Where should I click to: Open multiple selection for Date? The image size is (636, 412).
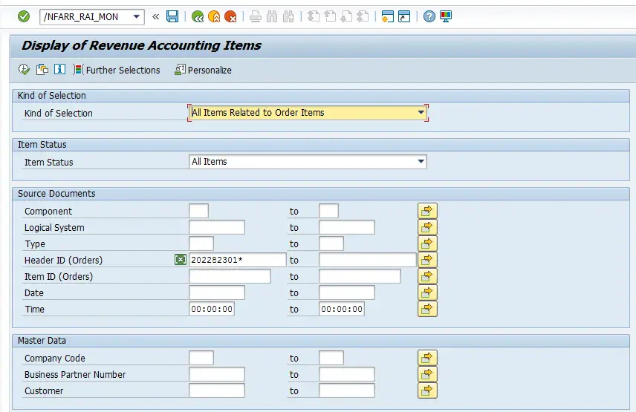[427, 292]
